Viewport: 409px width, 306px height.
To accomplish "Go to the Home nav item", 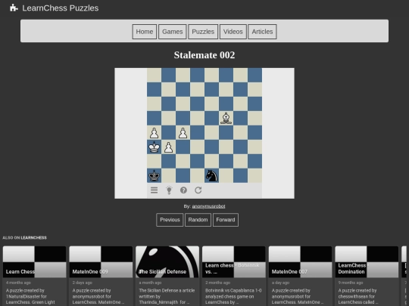I will pos(145,32).
